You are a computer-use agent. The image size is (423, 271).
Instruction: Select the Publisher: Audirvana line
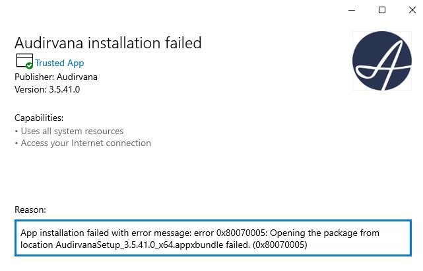(x=56, y=77)
